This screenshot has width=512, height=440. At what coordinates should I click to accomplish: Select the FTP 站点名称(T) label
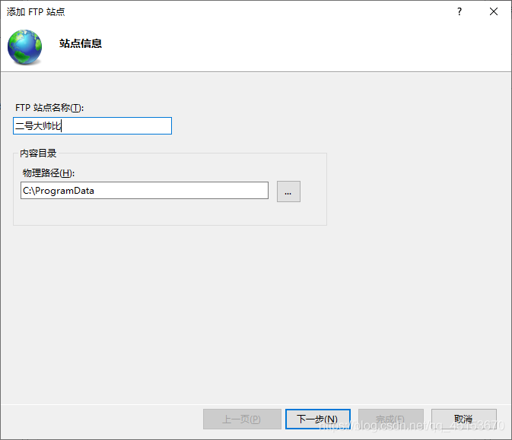49,108
